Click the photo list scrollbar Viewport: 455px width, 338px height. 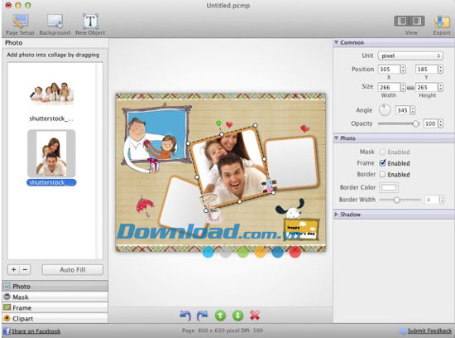[x=99, y=161]
